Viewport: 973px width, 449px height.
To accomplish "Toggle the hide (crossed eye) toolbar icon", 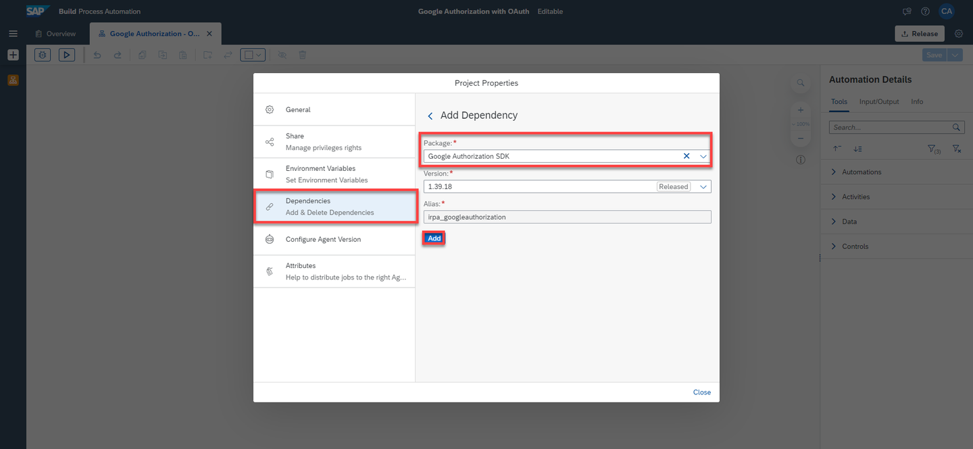I will (x=282, y=55).
